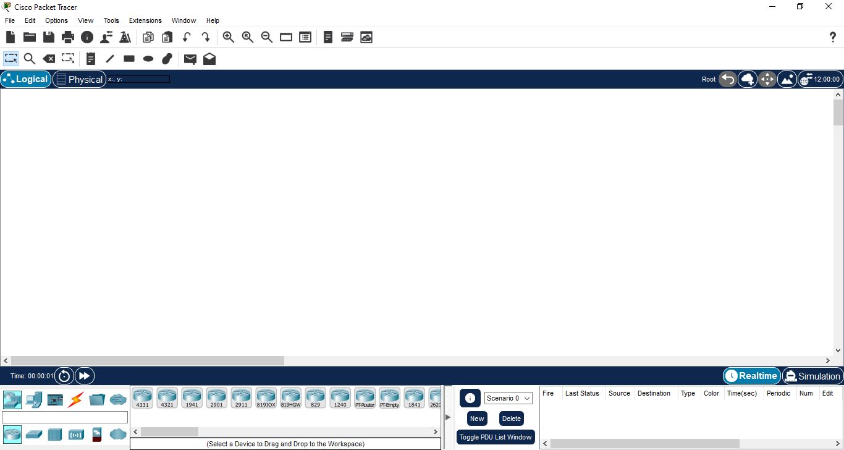Click the workspace horizontal scrollbar thumb
The height and width of the screenshot is (450, 844).
tap(148, 360)
